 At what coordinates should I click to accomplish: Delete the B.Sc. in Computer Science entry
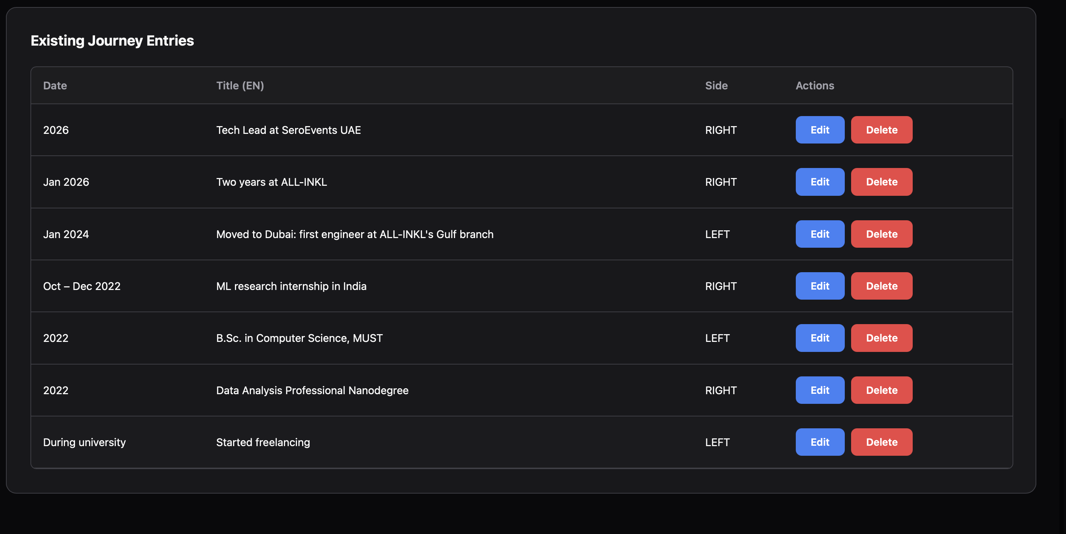(x=882, y=338)
